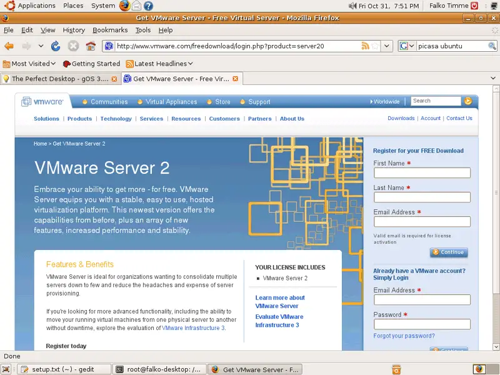Click the trash icon in bottom panel

click(396, 369)
